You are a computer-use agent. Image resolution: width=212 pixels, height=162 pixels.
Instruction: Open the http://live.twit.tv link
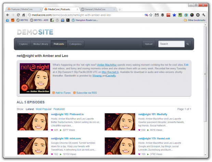click(x=110, y=72)
